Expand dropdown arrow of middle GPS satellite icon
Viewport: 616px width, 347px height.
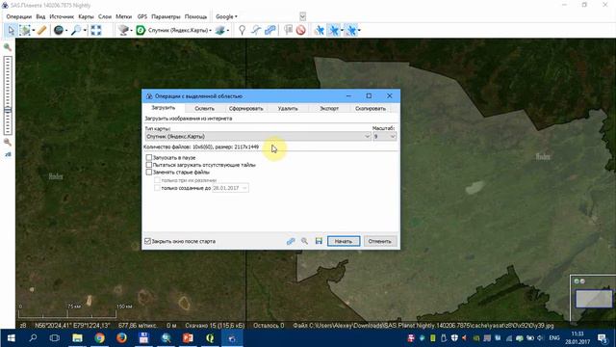(x=342, y=30)
